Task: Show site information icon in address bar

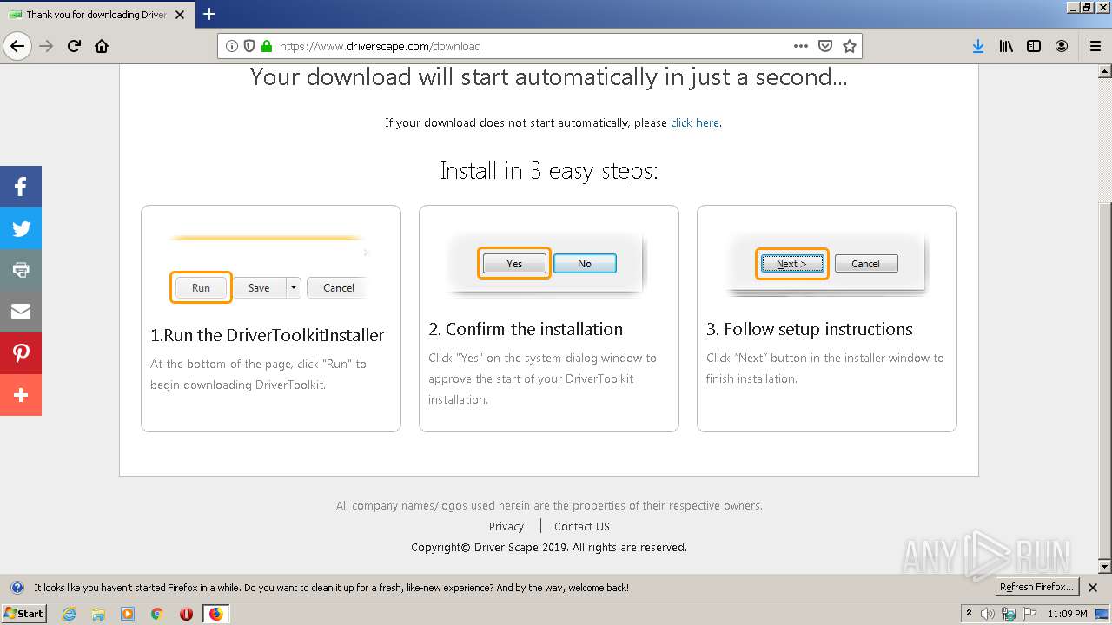Action: 232,46
